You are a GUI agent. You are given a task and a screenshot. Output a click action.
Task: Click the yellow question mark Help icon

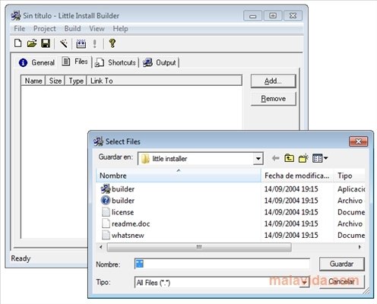pos(112,43)
